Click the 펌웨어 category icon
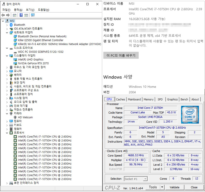Viewport: 205px width, 192px height. click(11, 129)
